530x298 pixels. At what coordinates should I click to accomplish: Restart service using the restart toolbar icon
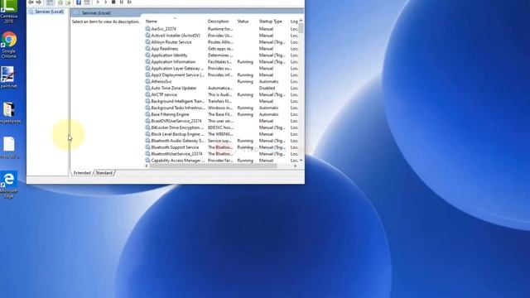(x=129, y=2)
